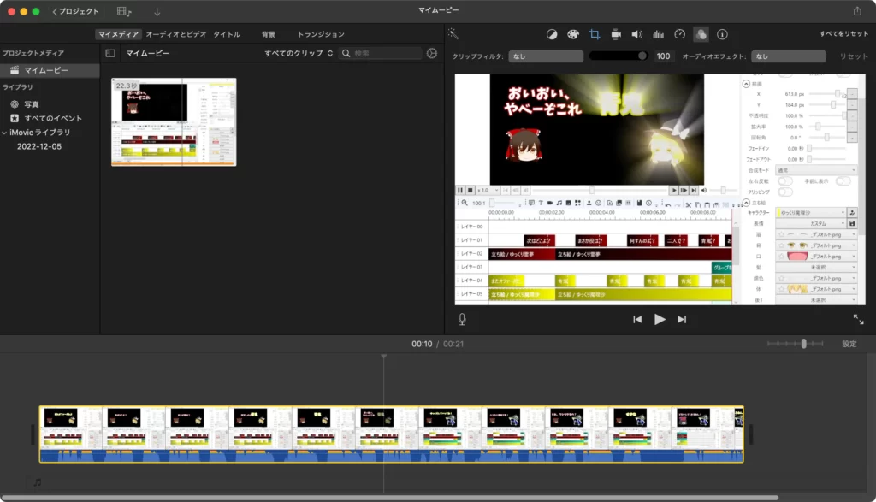Enter fullscreen playback with the arrows icon
Viewport: 876px width, 502px height.
click(x=859, y=319)
